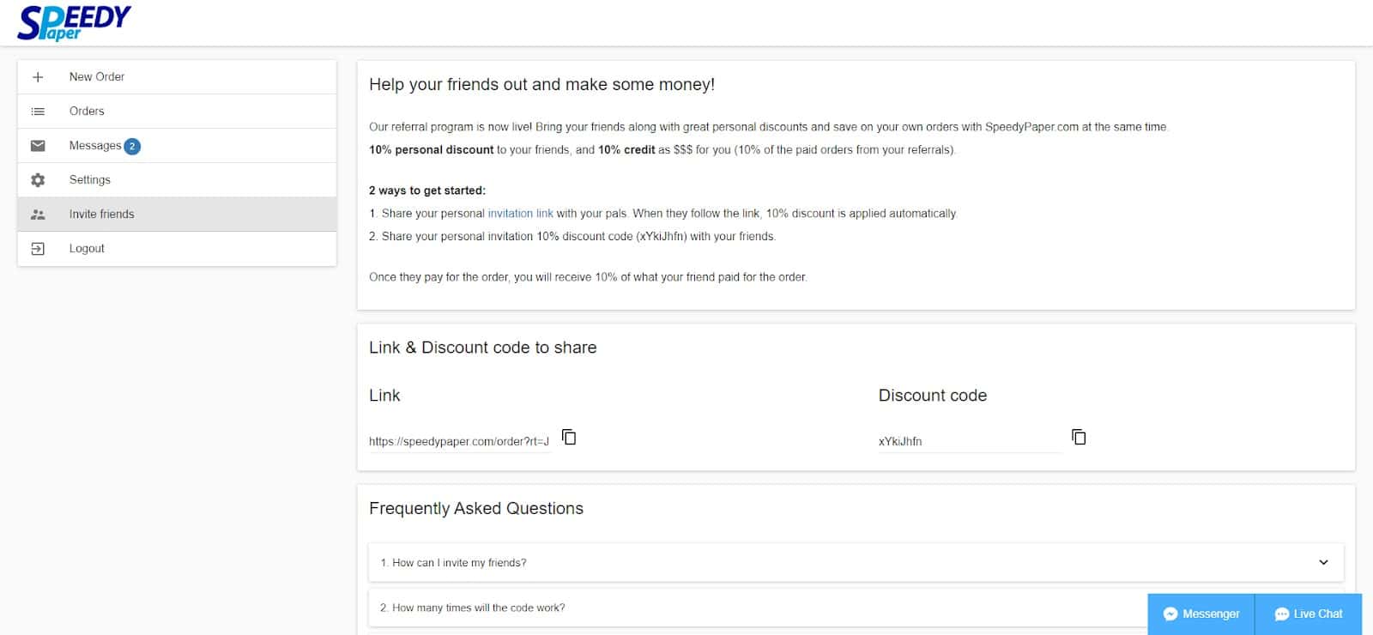This screenshot has height=635, width=1373.
Task: Start a Live Chat session
Action: point(1309,614)
